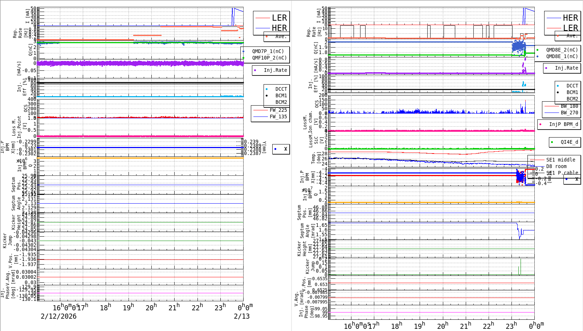This screenshot has width=583, height=331.
Task: Click the green QMD8E_2(nC) legend marker
Action: pos(537,50)
